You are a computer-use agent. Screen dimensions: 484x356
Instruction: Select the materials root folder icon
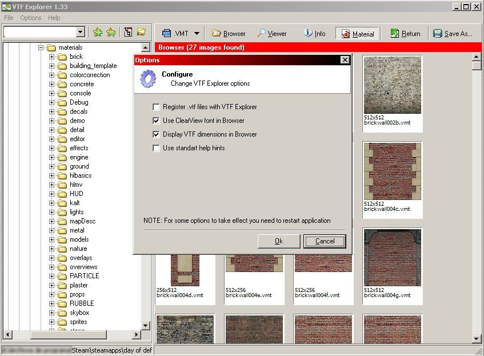pyautogui.click(x=51, y=47)
